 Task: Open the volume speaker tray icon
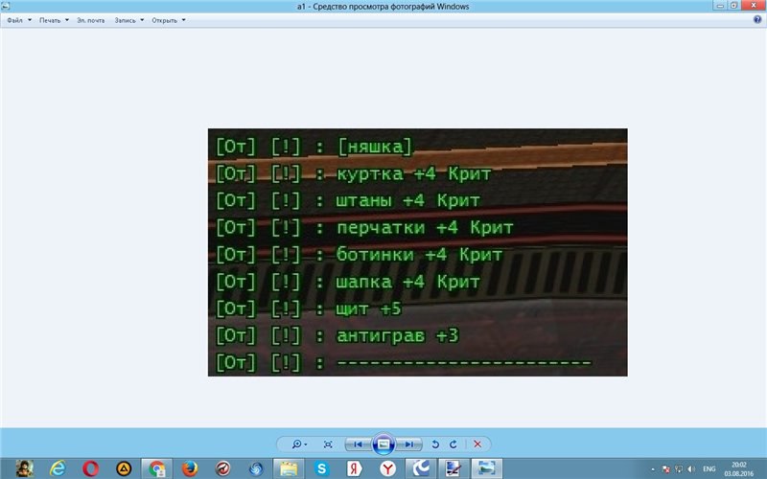[x=690, y=469]
